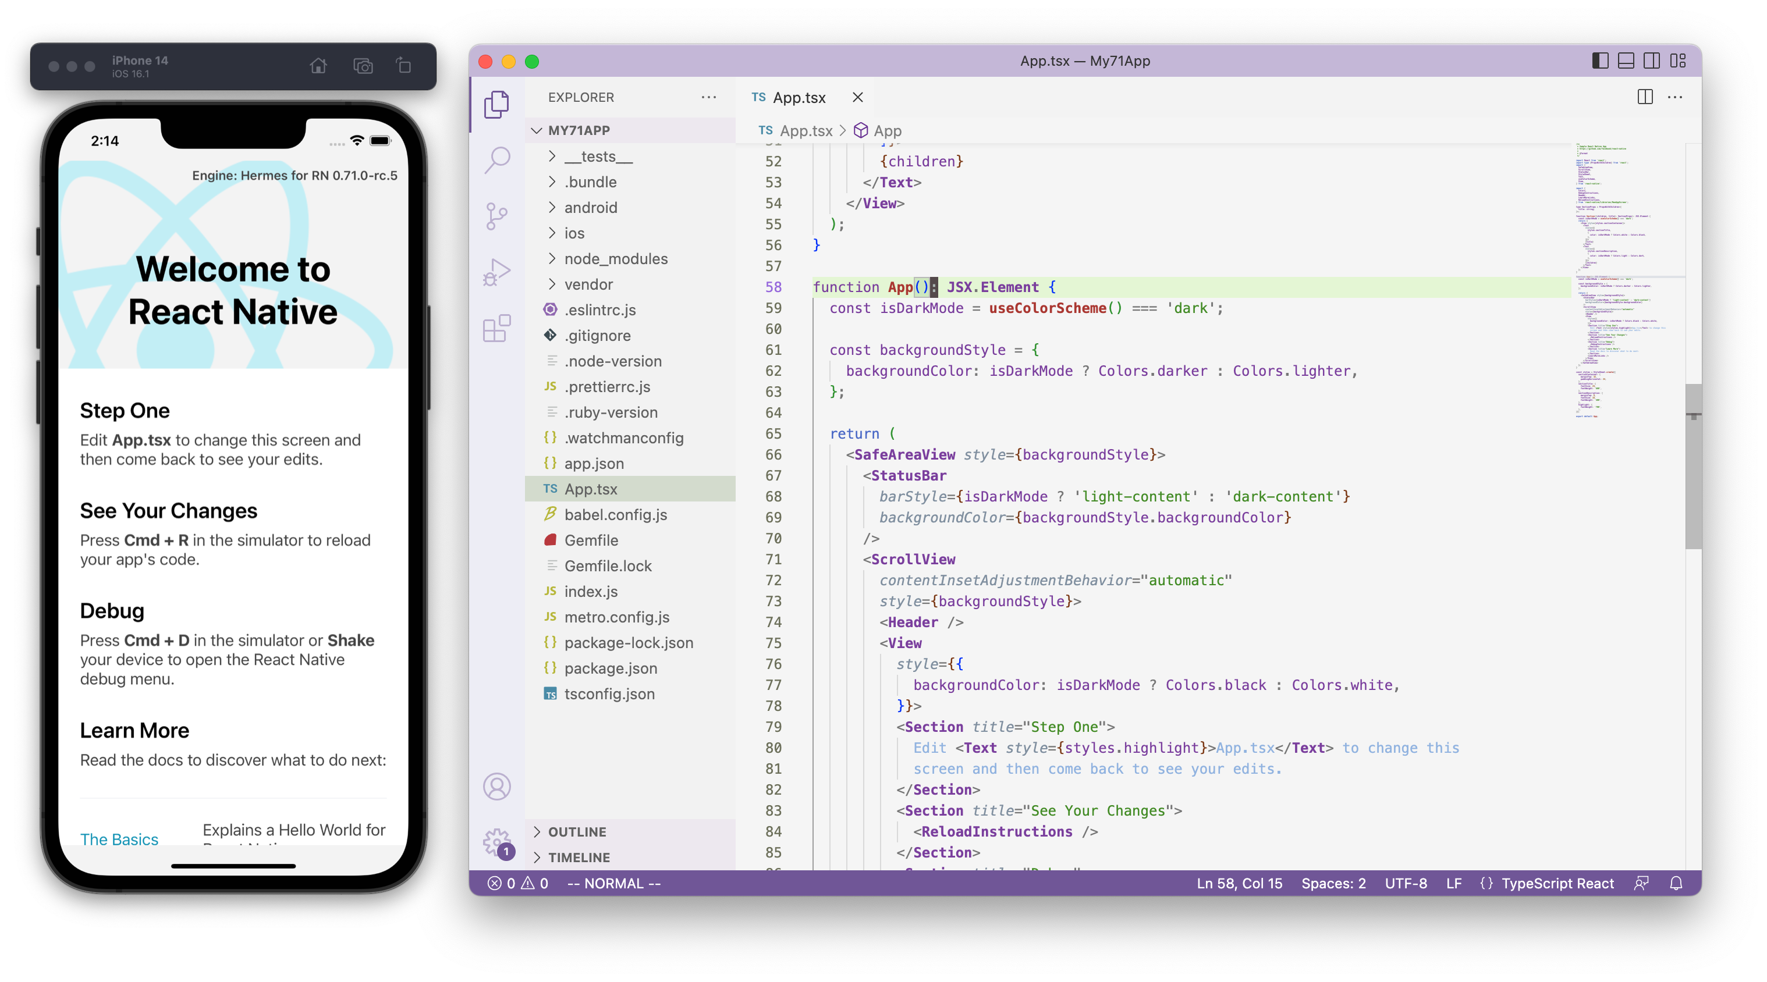This screenshot has height=982, width=1767.
Task: Open node_modules folder in Explorer
Action: [x=617, y=259]
